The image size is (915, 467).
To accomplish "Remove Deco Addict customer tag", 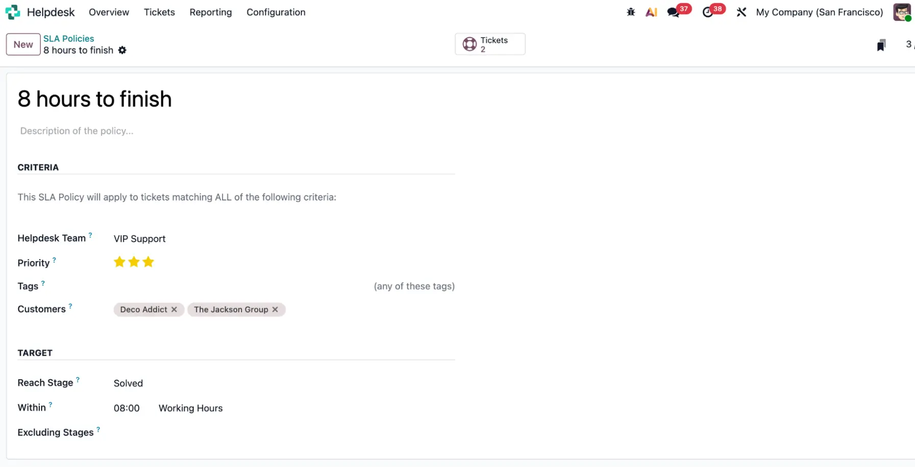I will coord(174,309).
